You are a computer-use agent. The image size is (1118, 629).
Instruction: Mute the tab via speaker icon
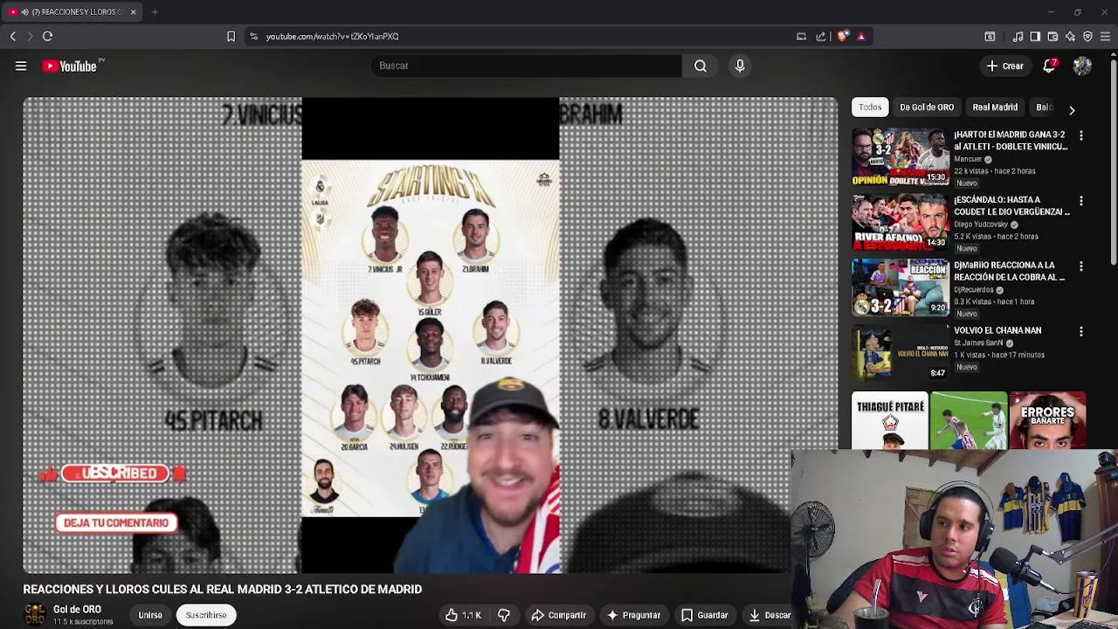24,11
